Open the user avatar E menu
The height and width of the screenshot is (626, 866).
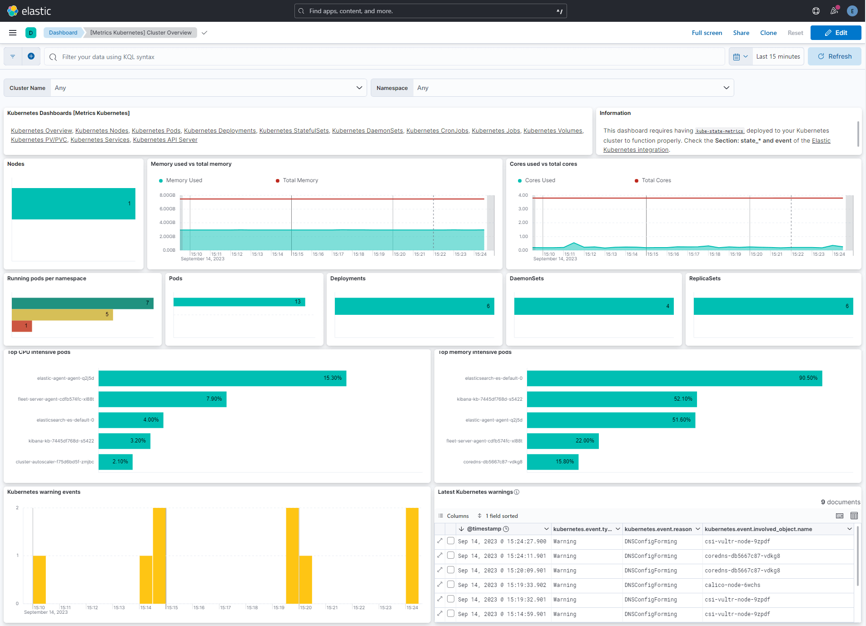[852, 11]
